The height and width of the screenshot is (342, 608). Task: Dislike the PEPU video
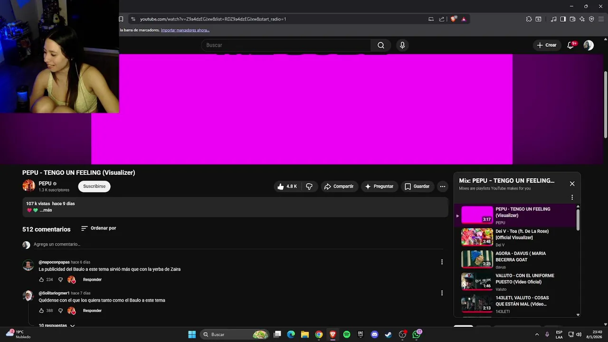point(309,187)
